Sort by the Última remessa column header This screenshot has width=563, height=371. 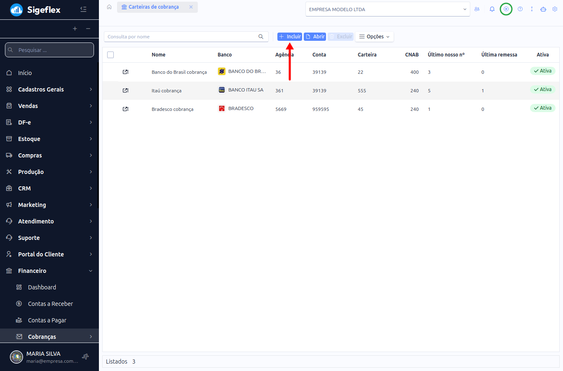pyautogui.click(x=499, y=55)
